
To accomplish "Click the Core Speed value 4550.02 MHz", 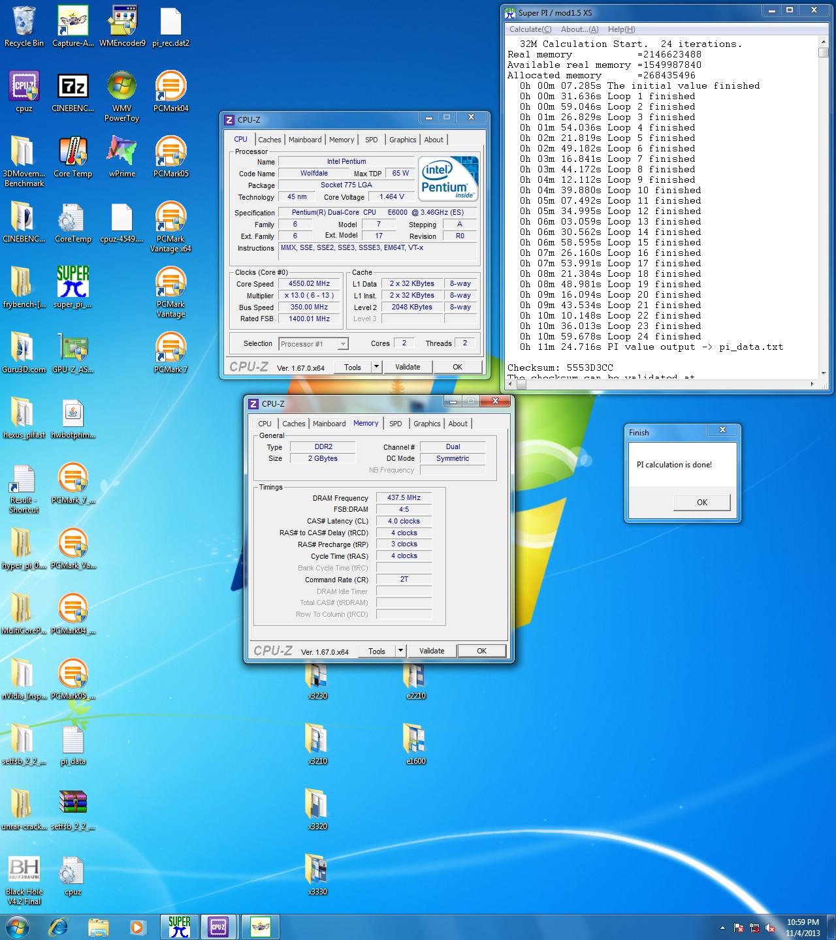I will 310,284.
